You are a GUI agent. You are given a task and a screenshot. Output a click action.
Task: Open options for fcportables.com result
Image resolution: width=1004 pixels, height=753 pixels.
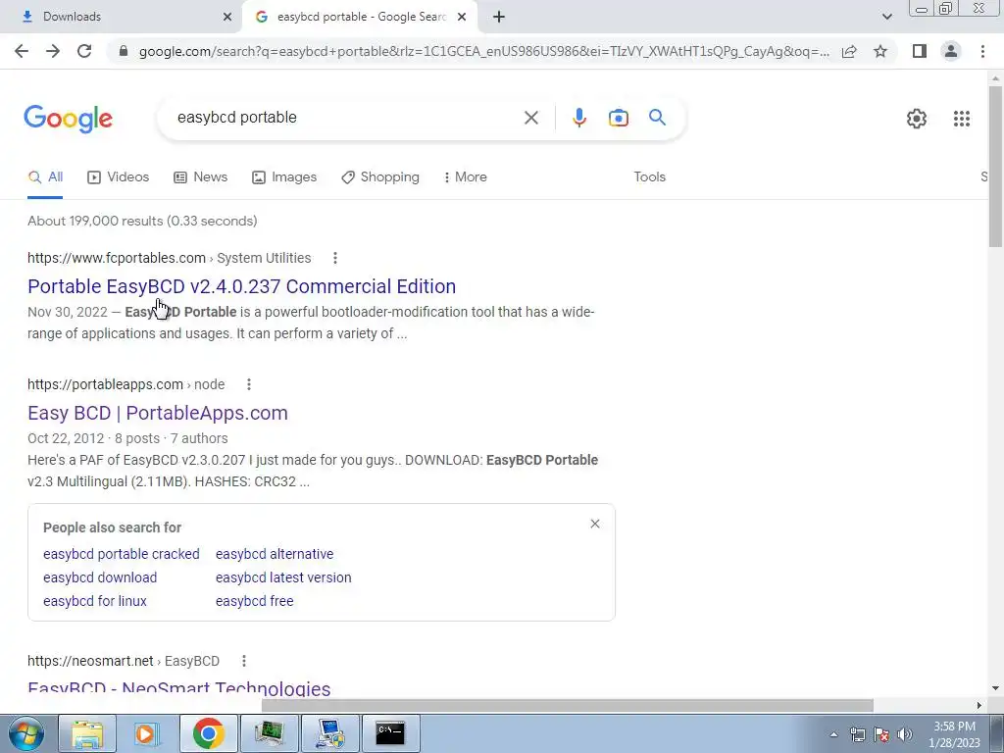[335, 258]
